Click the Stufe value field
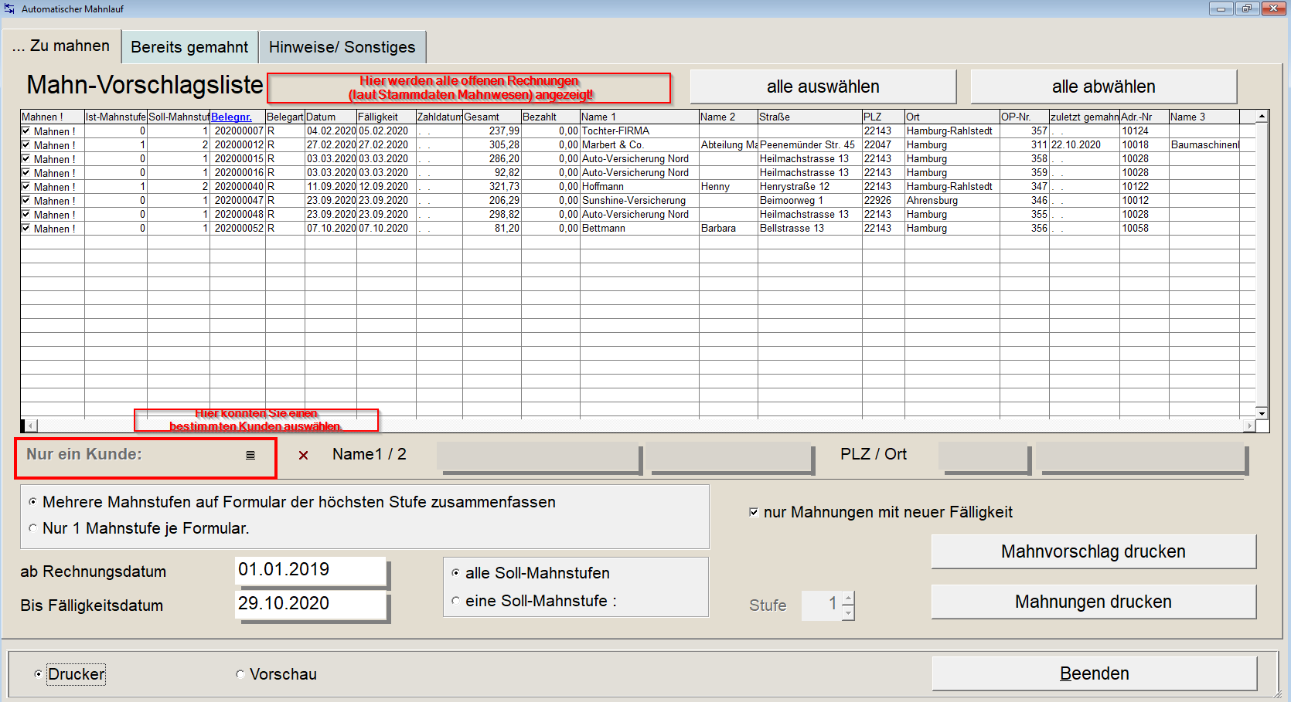 click(822, 605)
